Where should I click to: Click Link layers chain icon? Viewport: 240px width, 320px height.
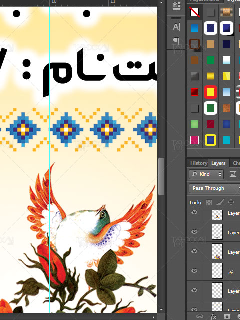(200, 316)
